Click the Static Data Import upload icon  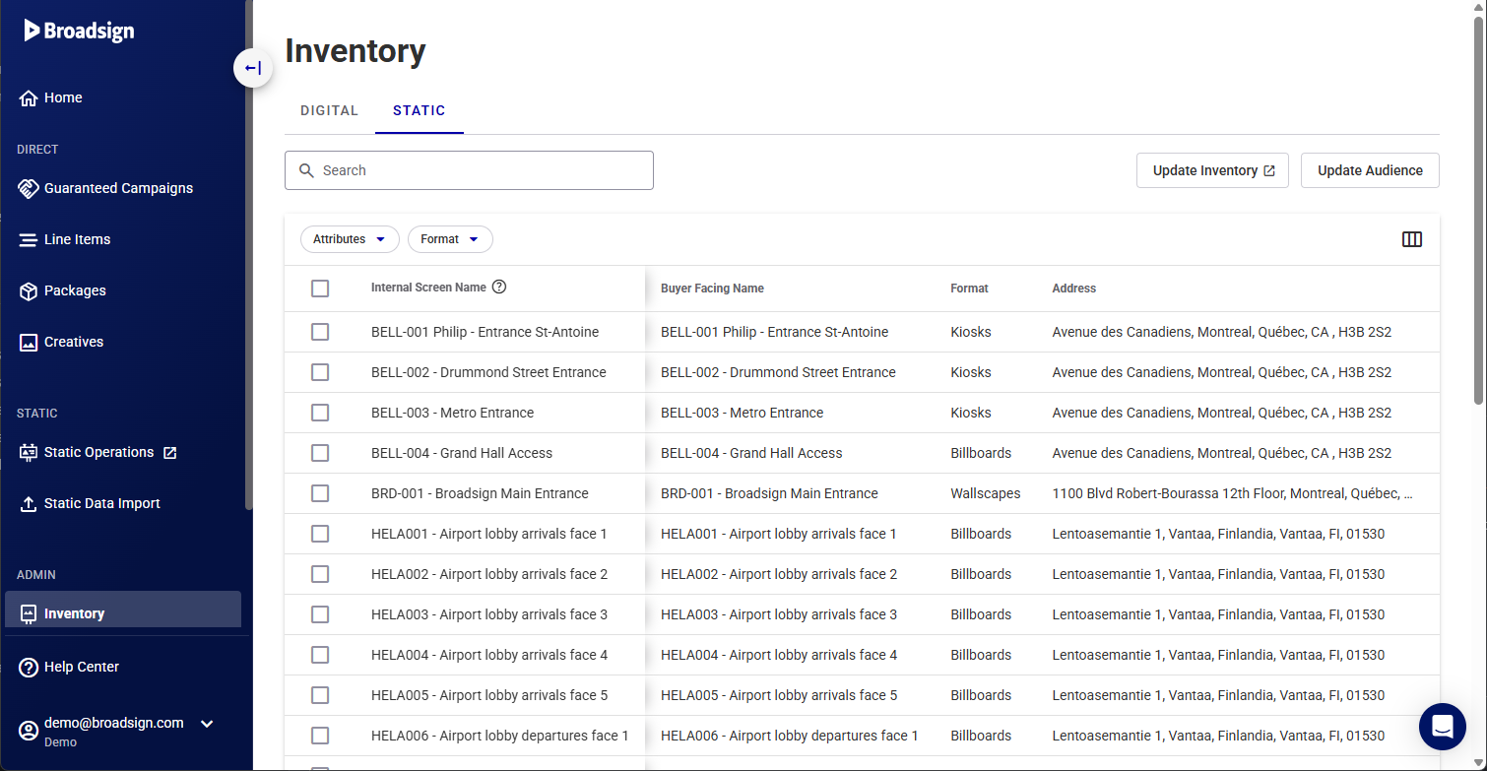click(x=29, y=503)
